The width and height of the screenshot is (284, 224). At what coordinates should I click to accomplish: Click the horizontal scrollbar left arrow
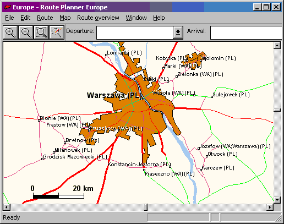pos(7,207)
